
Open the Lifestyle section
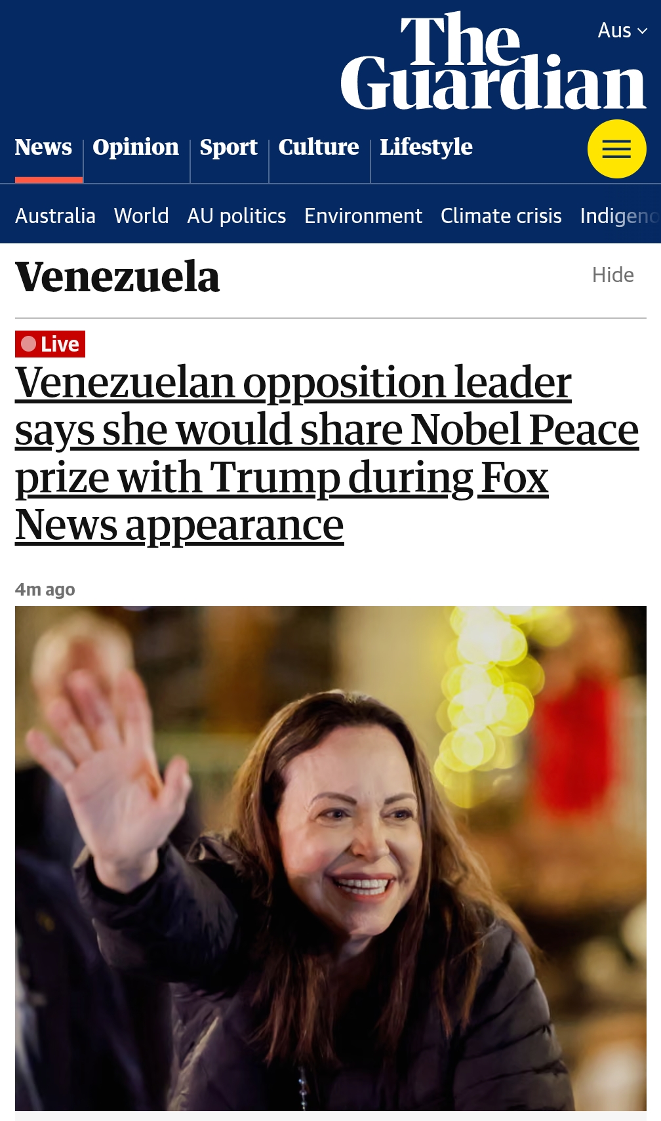[x=426, y=147]
